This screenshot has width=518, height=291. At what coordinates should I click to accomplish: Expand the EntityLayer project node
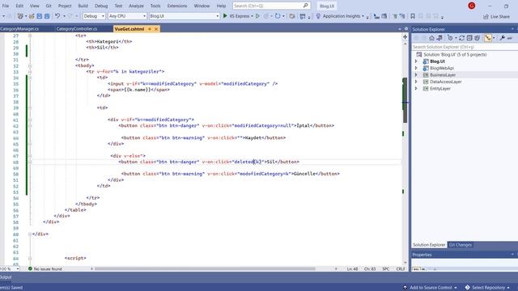[416, 88]
